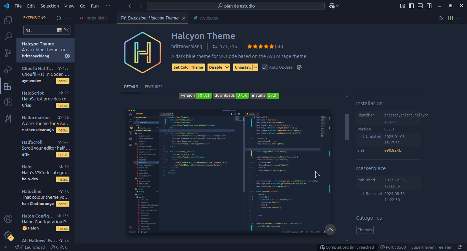
Task: Refresh the extensions list
Action: click(x=58, y=18)
